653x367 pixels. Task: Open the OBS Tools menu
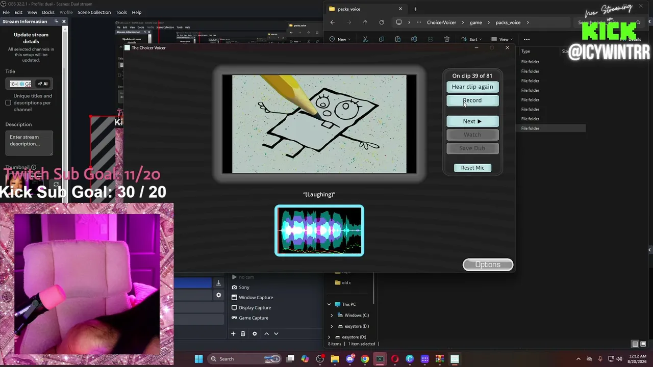coord(121,12)
